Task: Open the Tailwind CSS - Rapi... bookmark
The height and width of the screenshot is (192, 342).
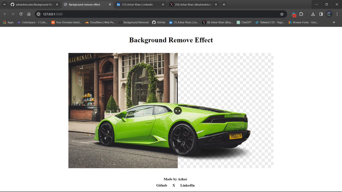Action: click(270, 22)
